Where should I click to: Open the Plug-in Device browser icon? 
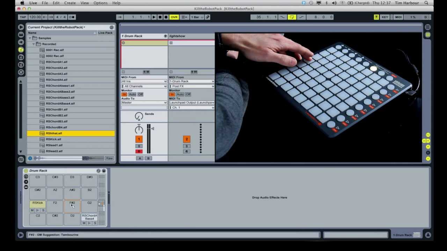tap(21, 42)
